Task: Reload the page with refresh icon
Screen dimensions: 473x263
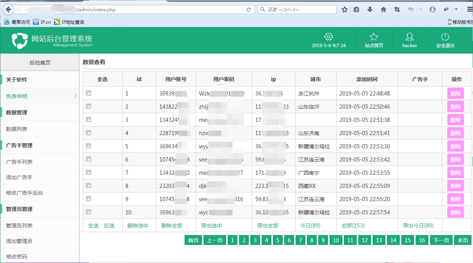Action: pyautogui.click(x=248, y=10)
